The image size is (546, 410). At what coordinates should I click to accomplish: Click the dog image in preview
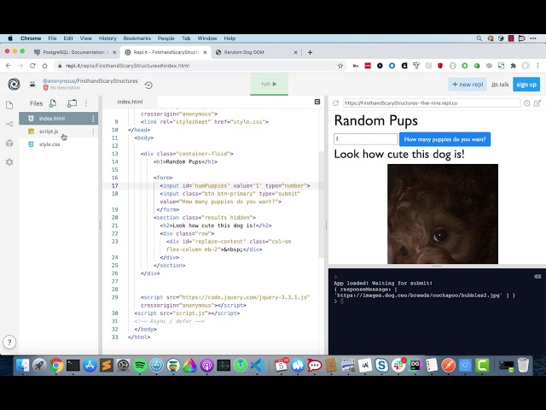click(x=443, y=214)
